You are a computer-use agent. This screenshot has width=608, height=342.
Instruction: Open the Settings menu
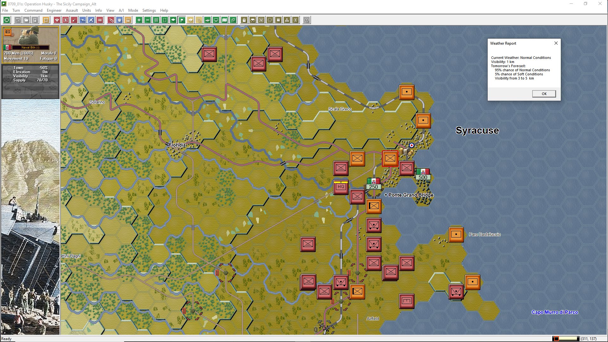[x=149, y=10]
